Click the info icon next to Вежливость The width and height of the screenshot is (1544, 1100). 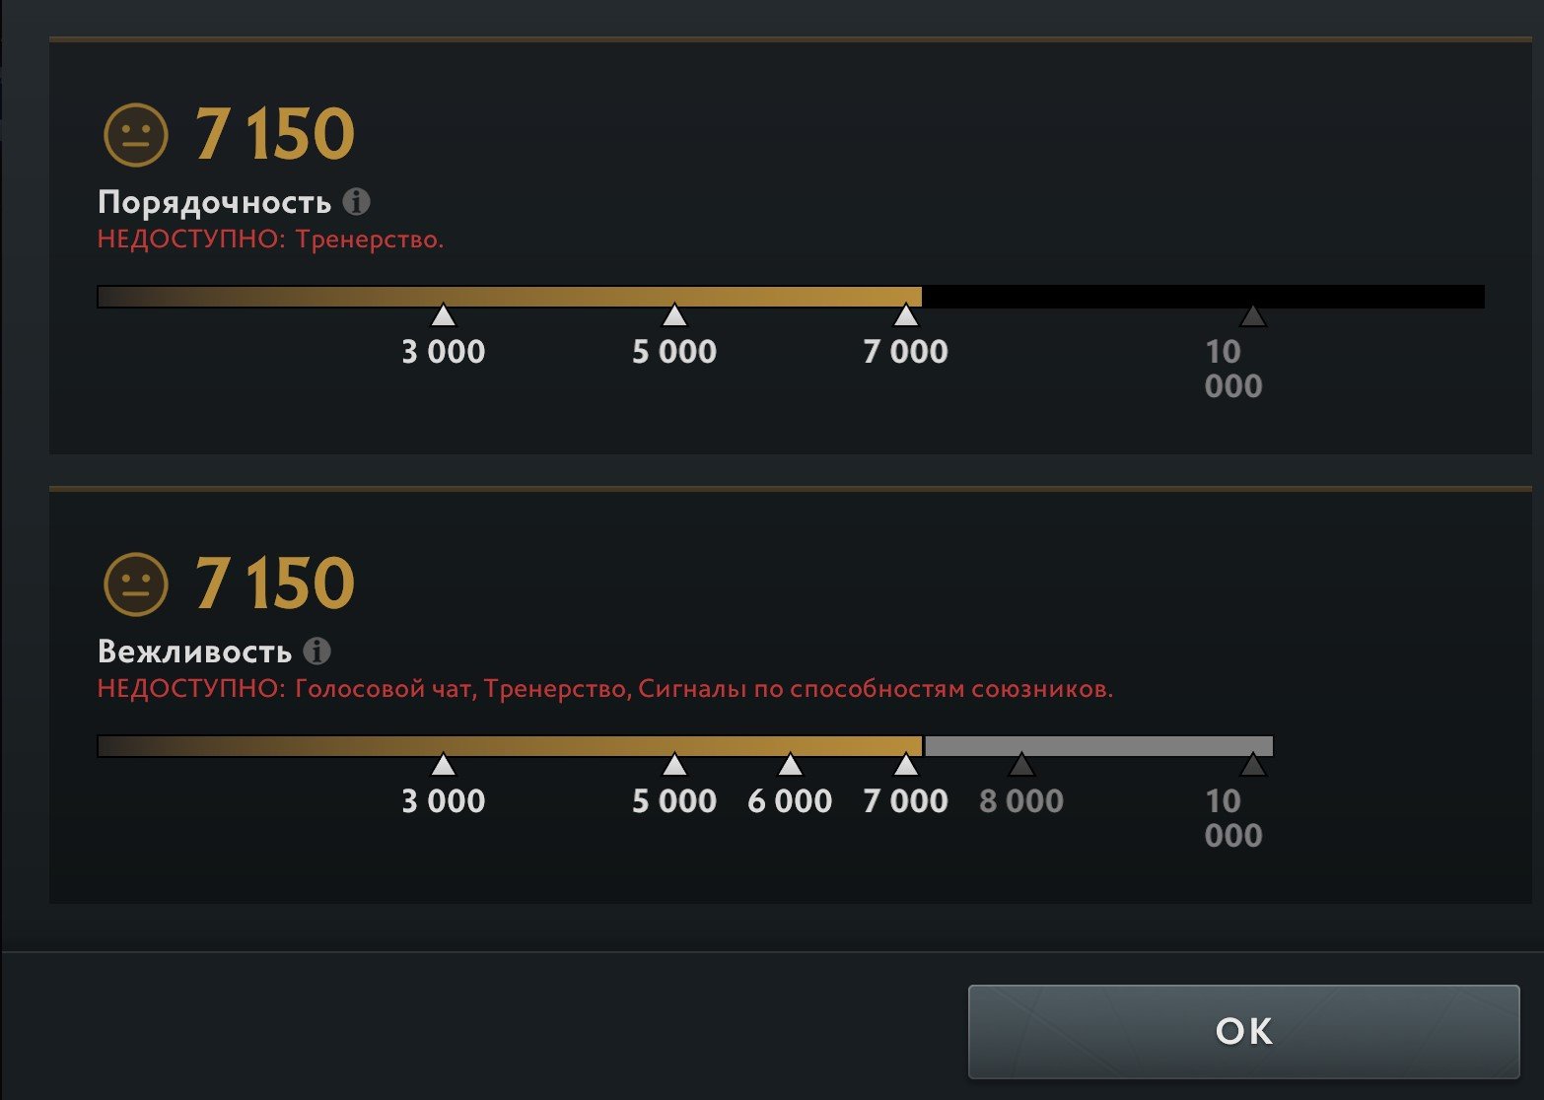click(x=316, y=652)
